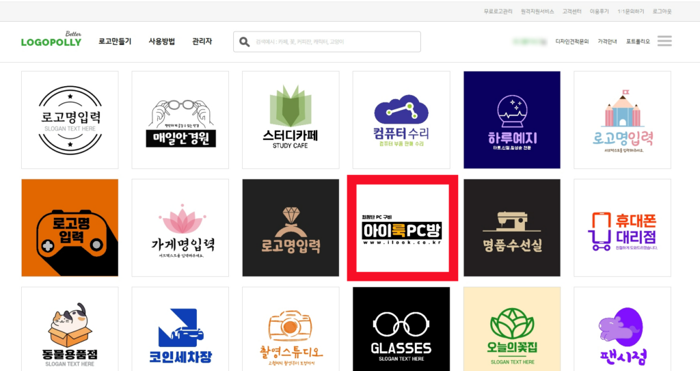Select the 아이룩PC방 logo

click(x=403, y=228)
